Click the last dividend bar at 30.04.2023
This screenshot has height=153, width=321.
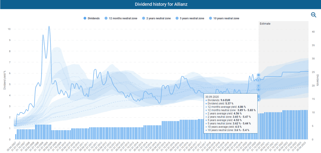307,125
